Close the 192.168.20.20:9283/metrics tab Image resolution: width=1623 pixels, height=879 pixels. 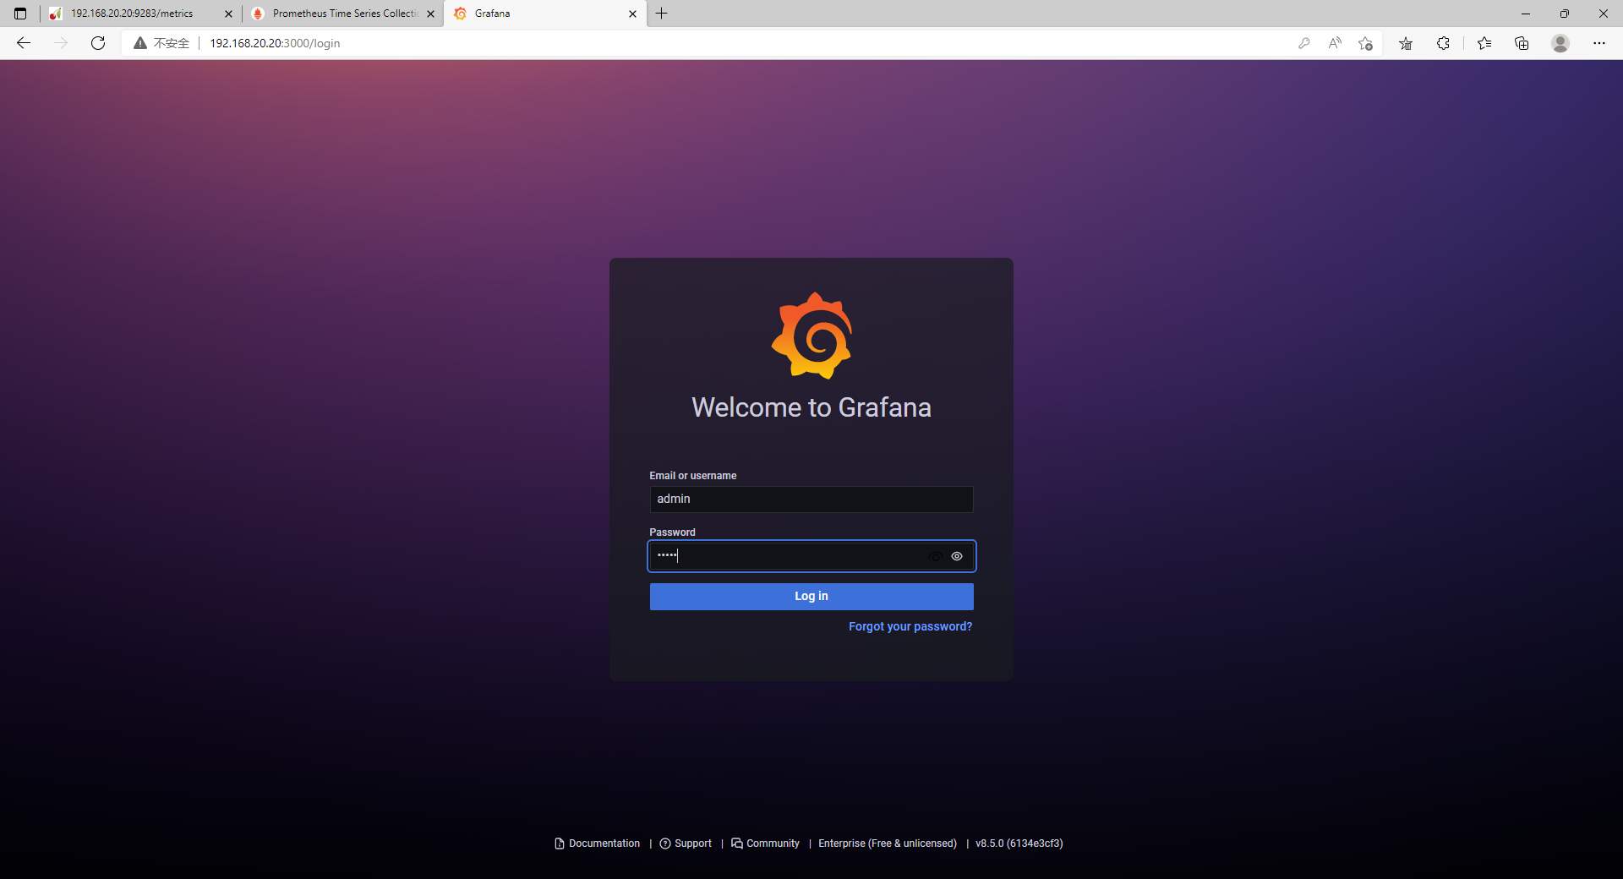point(228,14)
